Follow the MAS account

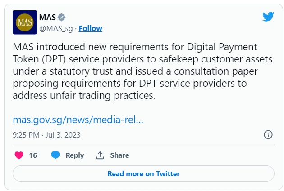(x=90, y=28)
